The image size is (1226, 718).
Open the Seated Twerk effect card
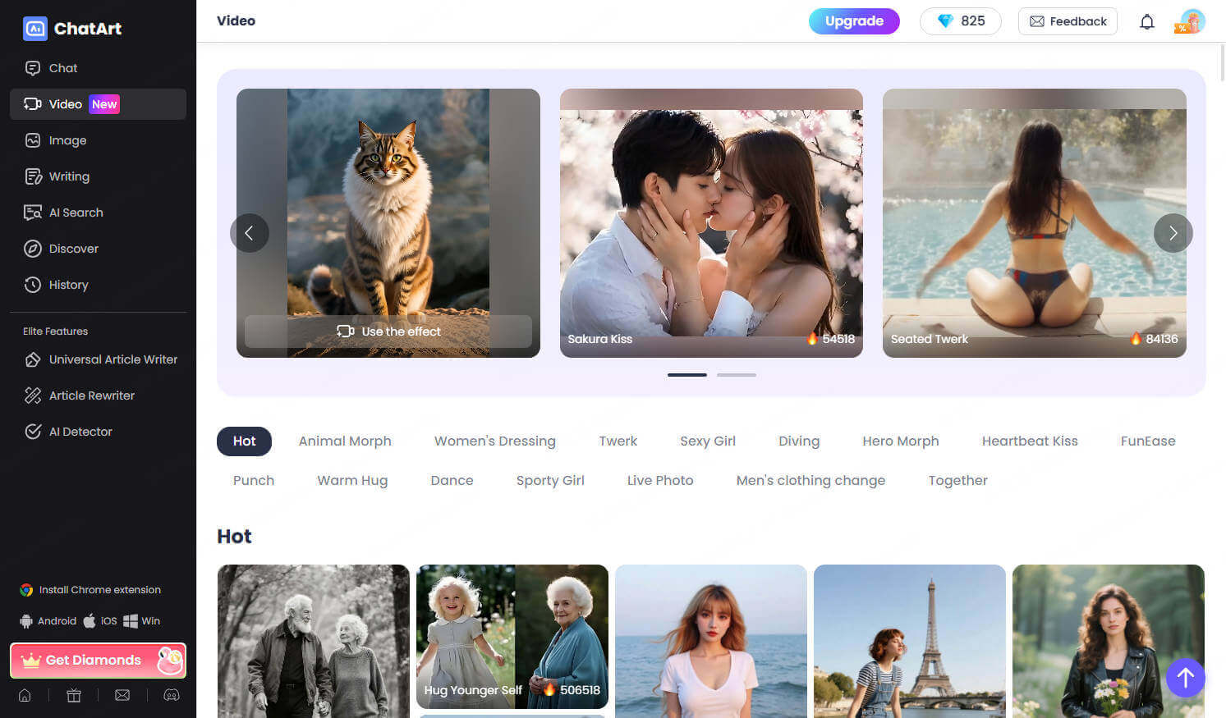coord(1035,223)
